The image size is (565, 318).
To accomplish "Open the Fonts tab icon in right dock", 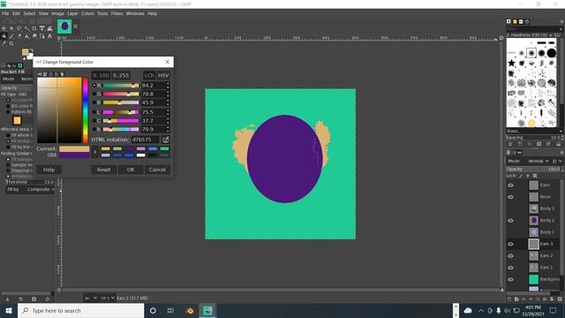I will click(521, 21).
